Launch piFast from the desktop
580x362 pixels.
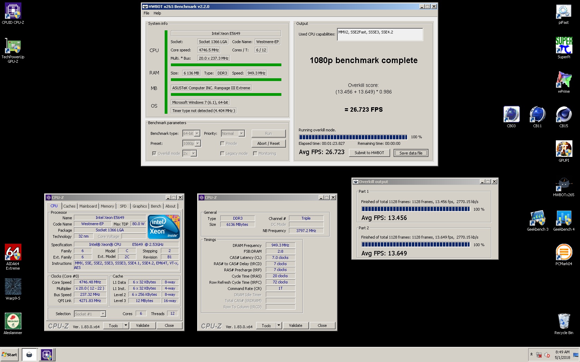click(x=563, y=14)
